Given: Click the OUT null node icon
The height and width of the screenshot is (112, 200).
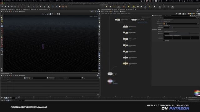Looking at the screenshot, I should click(110, 81).
